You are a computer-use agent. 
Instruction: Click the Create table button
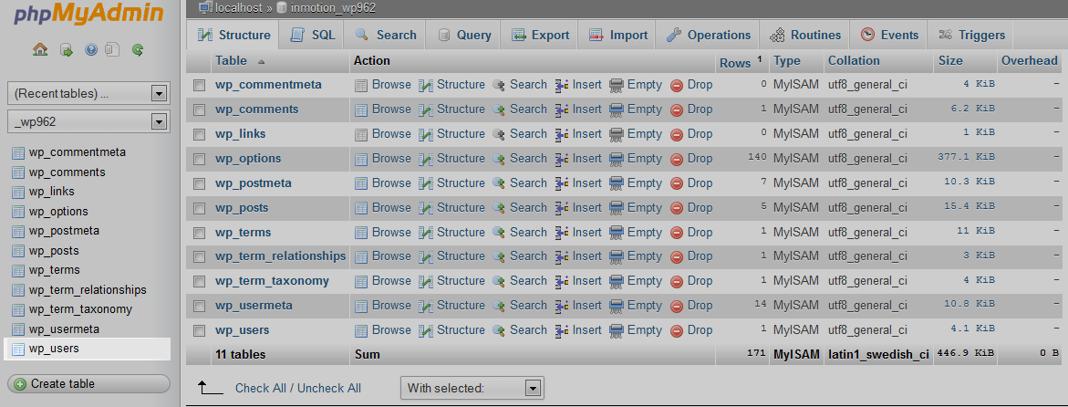[88, 384]
